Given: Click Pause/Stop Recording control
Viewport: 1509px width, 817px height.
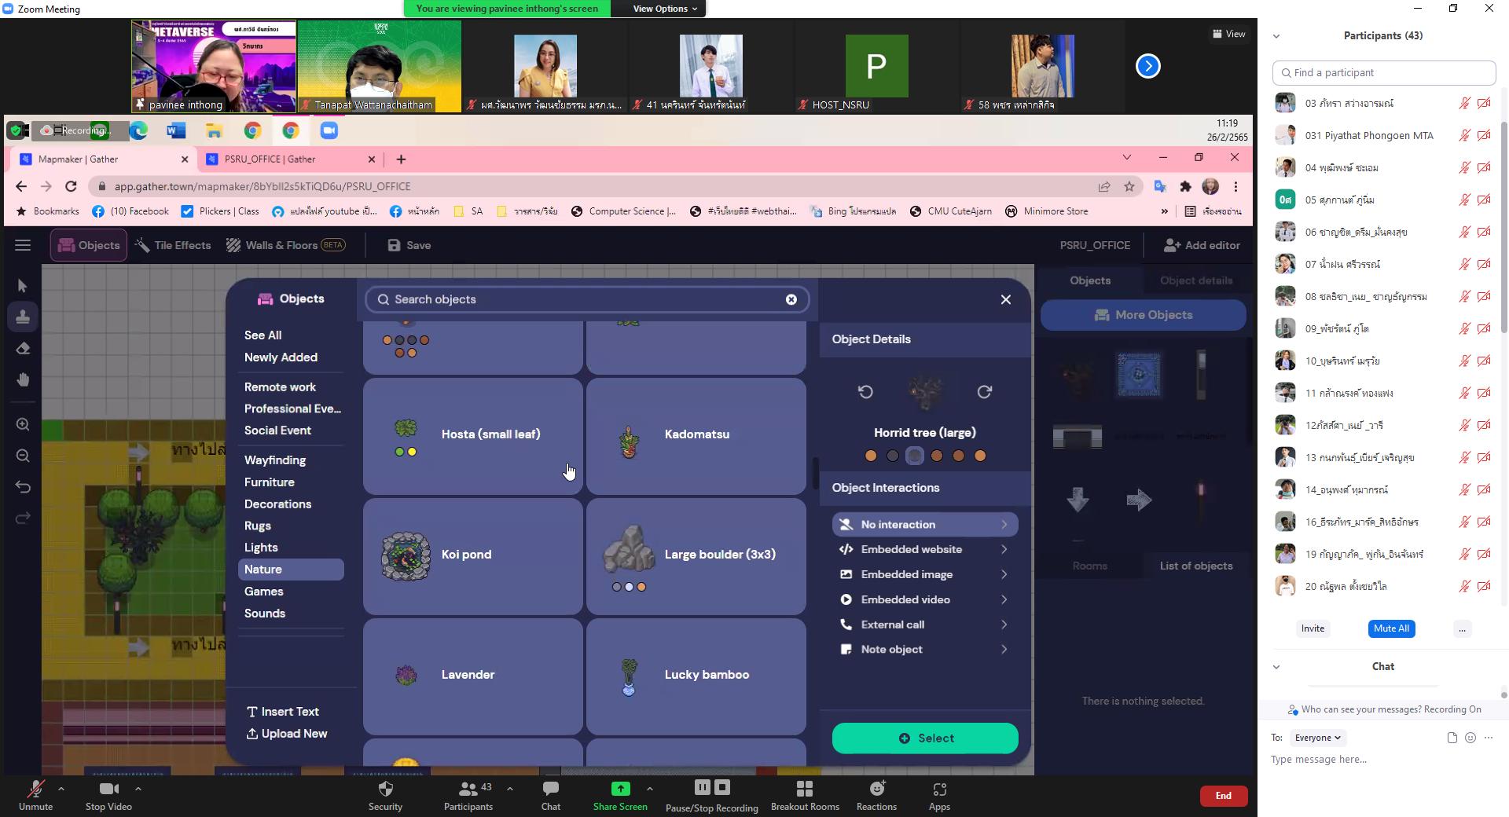Looking at the screenshot, I should point(711,795).
